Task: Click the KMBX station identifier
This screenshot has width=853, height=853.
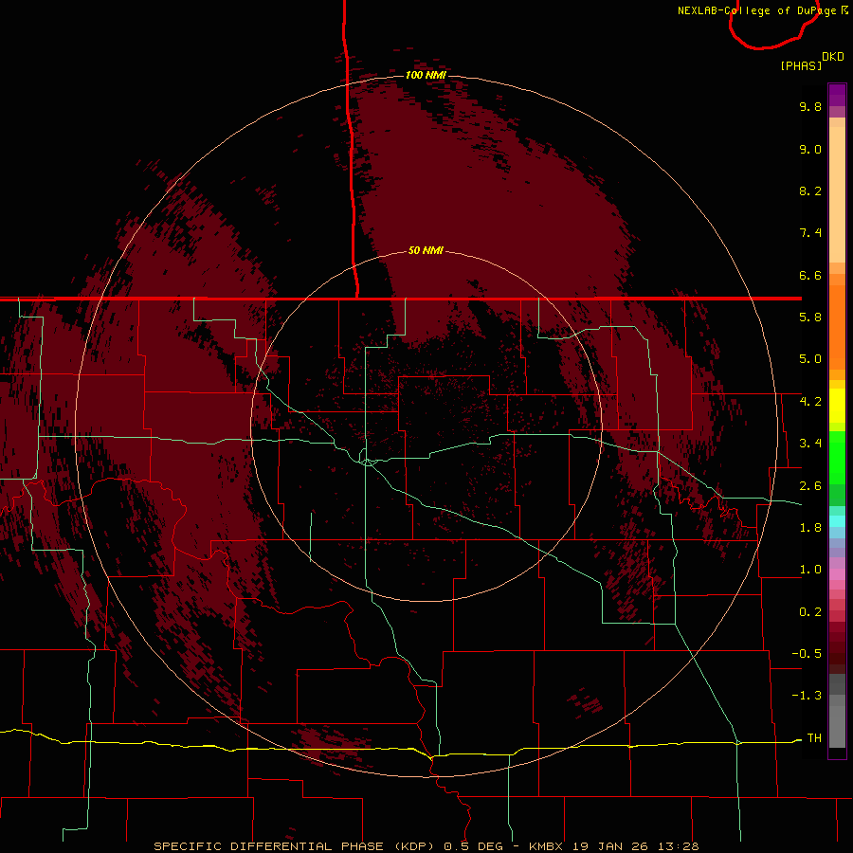Action: (x=546, y=846)
